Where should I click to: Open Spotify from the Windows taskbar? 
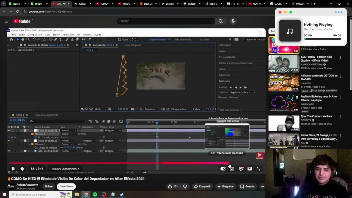95,194
